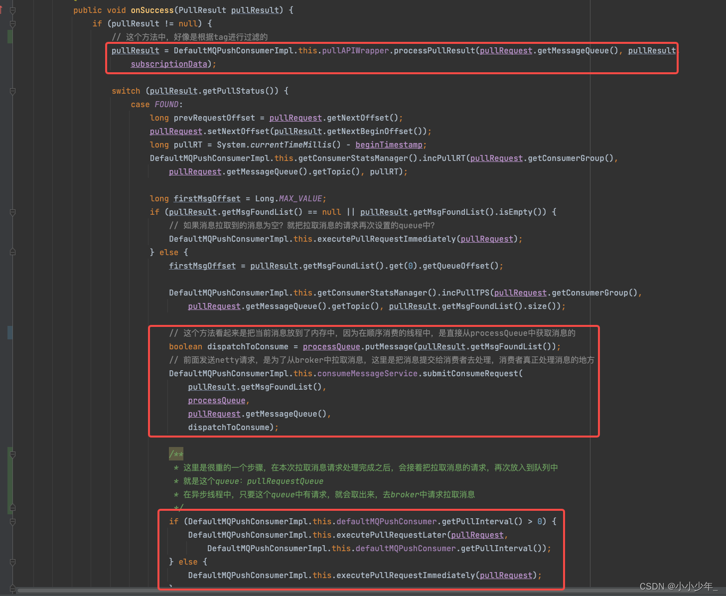Click the 'processQueue,' argument line
This screenshot has height=596, width=726.
[x=219, y=400]
